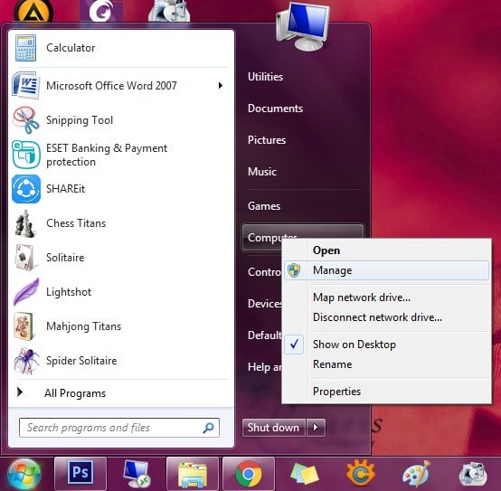Click the All Programs label
501x491 pixels.
pos(75,393)
